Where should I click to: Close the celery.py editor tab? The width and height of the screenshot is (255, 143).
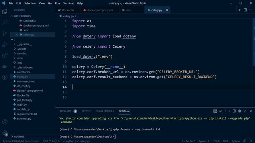point(167,10)
